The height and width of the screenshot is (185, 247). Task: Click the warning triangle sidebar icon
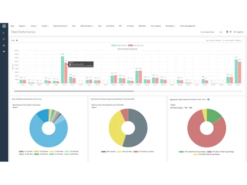4,45
